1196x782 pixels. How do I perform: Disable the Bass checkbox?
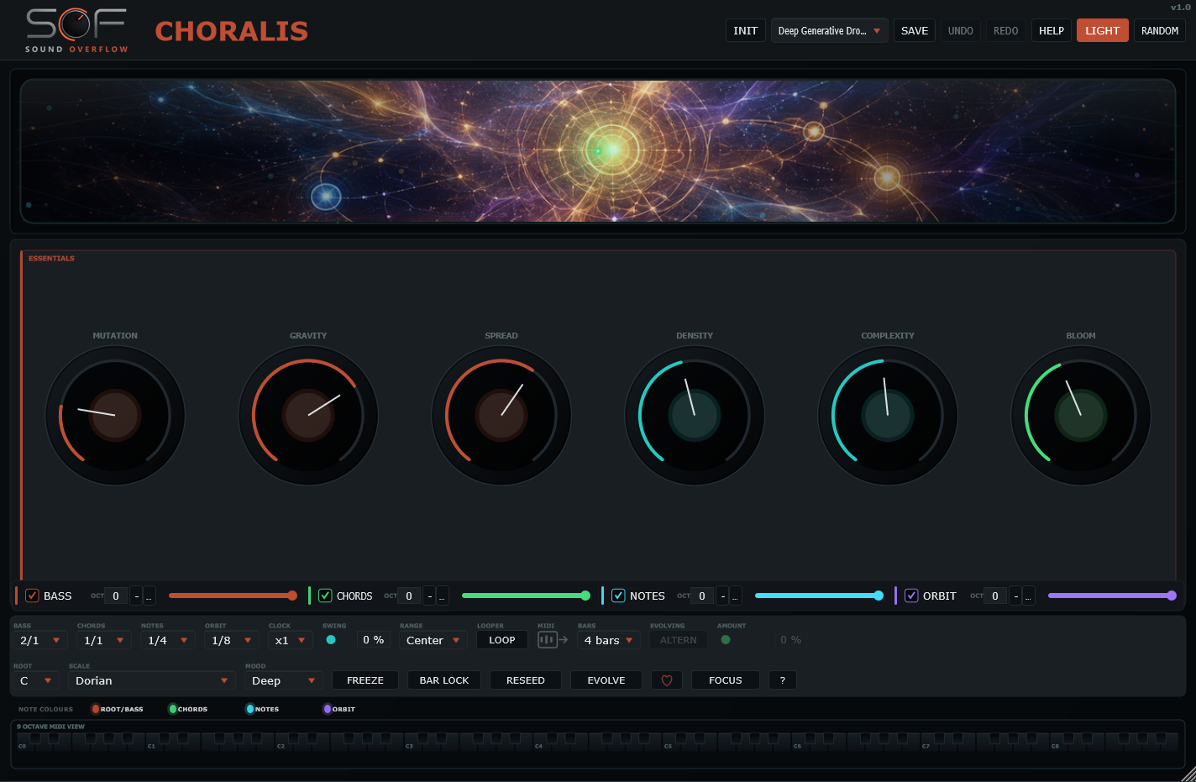32,596
